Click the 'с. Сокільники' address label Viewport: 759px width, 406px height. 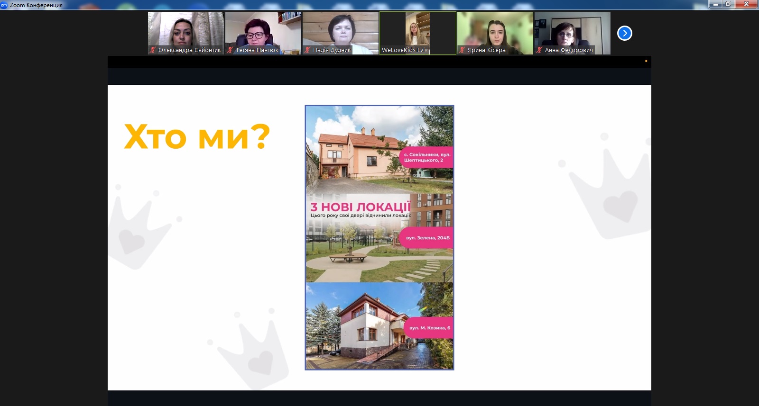tap(427, 157)
